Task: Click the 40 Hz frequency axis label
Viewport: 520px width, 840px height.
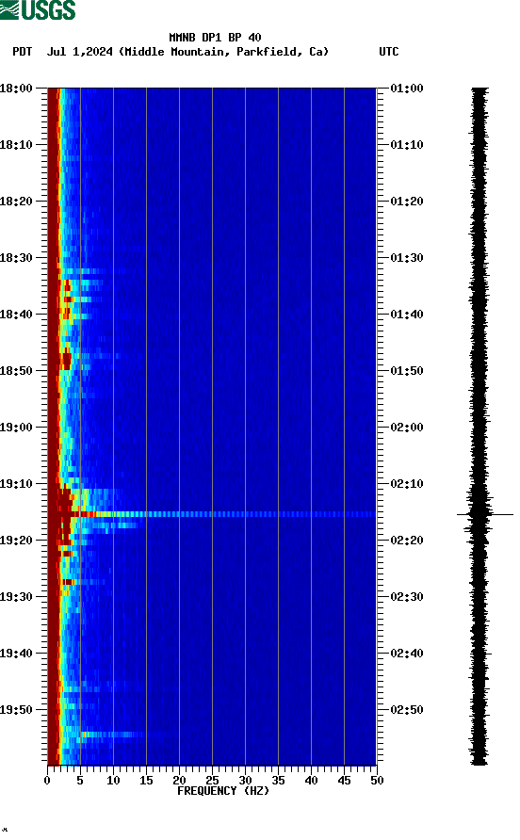Action: tap(312, 781)
